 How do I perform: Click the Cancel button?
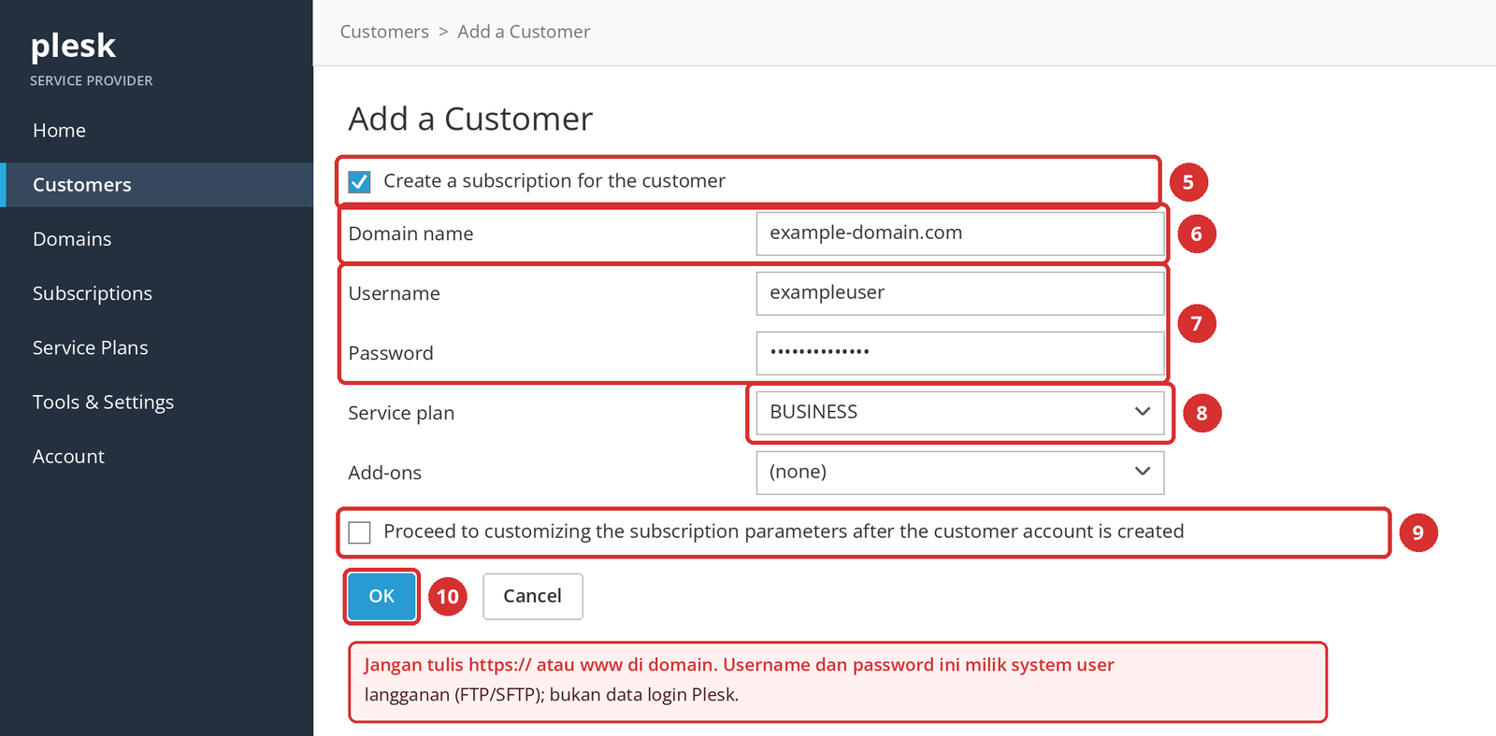pyautogui.click(x=533, y=596)
